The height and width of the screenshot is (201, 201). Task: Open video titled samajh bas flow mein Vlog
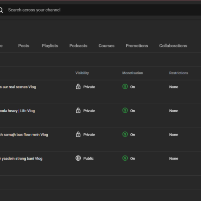[x=24, y=135]
